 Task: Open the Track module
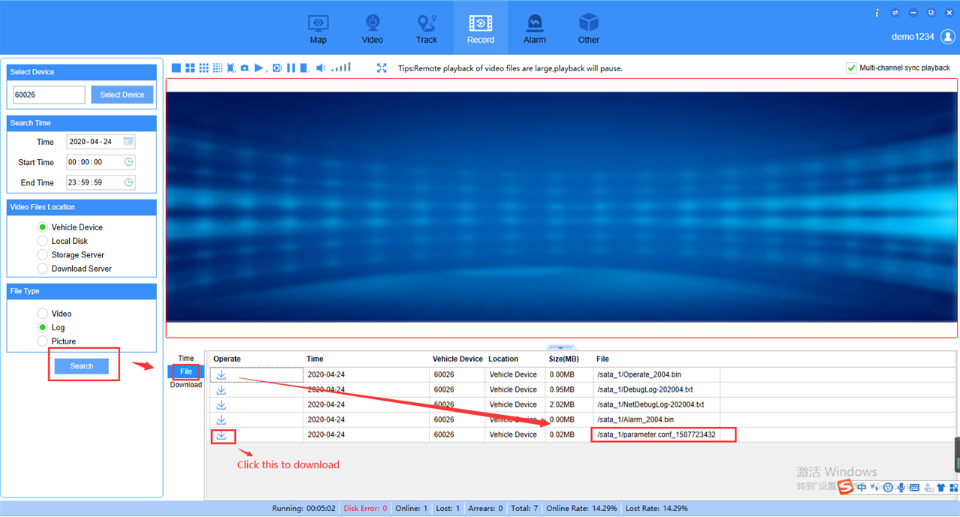coord(426,29)
